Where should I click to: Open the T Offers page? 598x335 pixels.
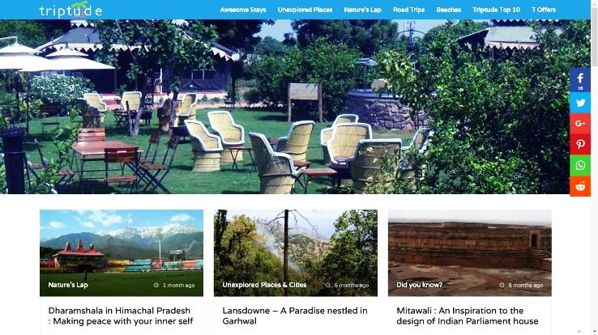(x=544, y=10)
